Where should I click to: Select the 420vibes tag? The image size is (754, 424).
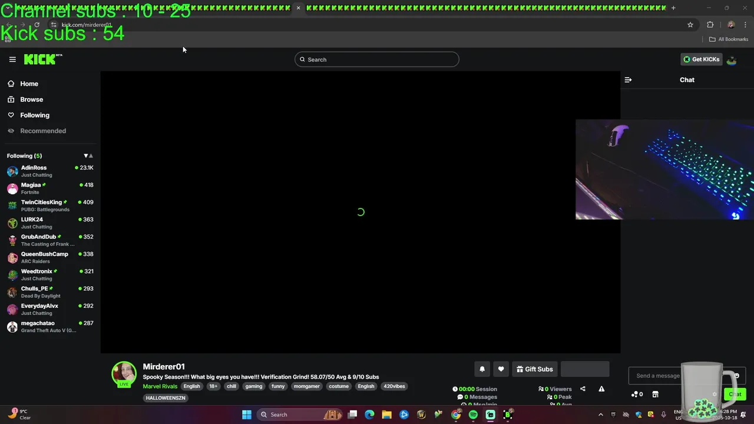pos(394,386)
